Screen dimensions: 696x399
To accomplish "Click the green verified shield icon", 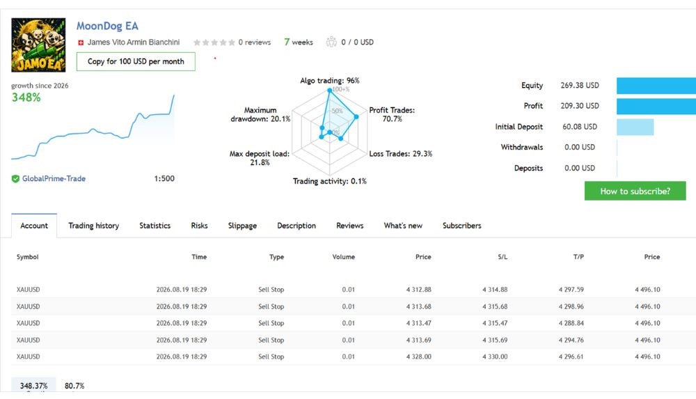I will (15, 179).
